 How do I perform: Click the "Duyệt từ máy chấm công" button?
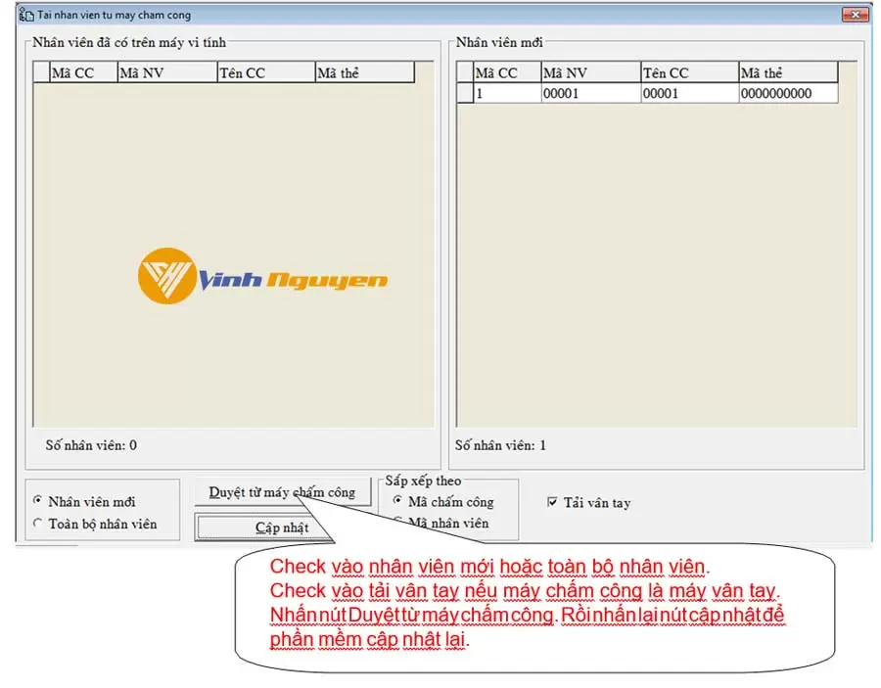pyautogui.click(x=282, y=492)
